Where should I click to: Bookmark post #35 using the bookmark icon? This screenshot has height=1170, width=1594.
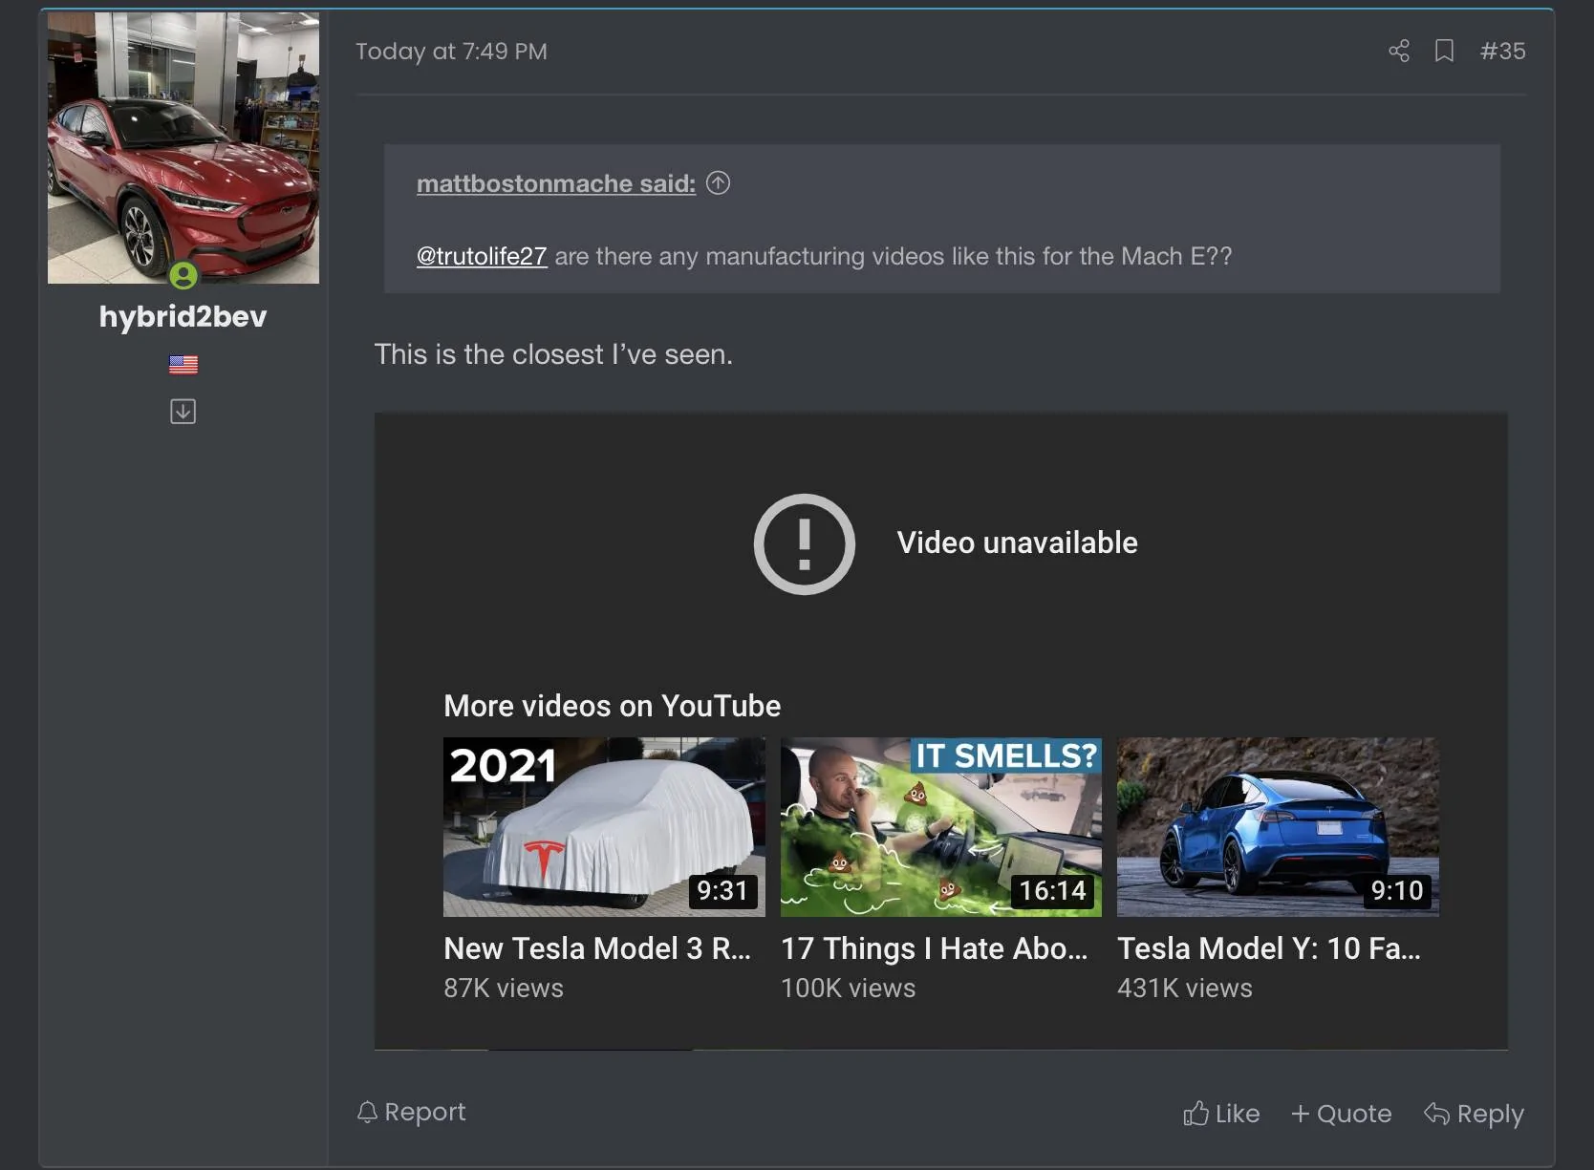[x=1444, y=51]
